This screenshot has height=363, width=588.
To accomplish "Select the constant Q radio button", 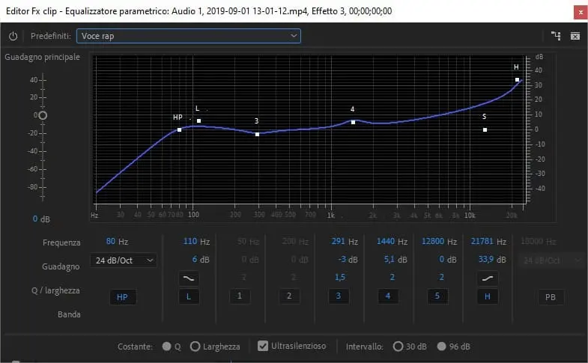I will coord(166,347).
